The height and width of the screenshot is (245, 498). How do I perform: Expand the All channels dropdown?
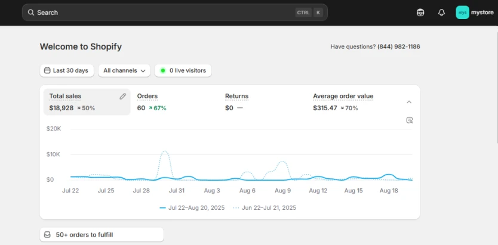click(124, 70)
